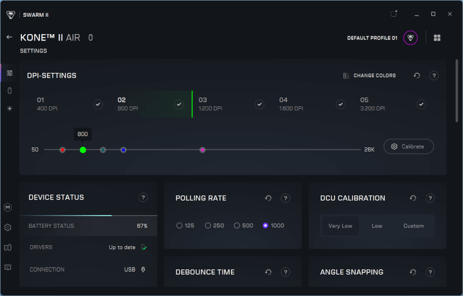
Task: Click the KONE II AIR device title
Action: (x=50, y=38)
